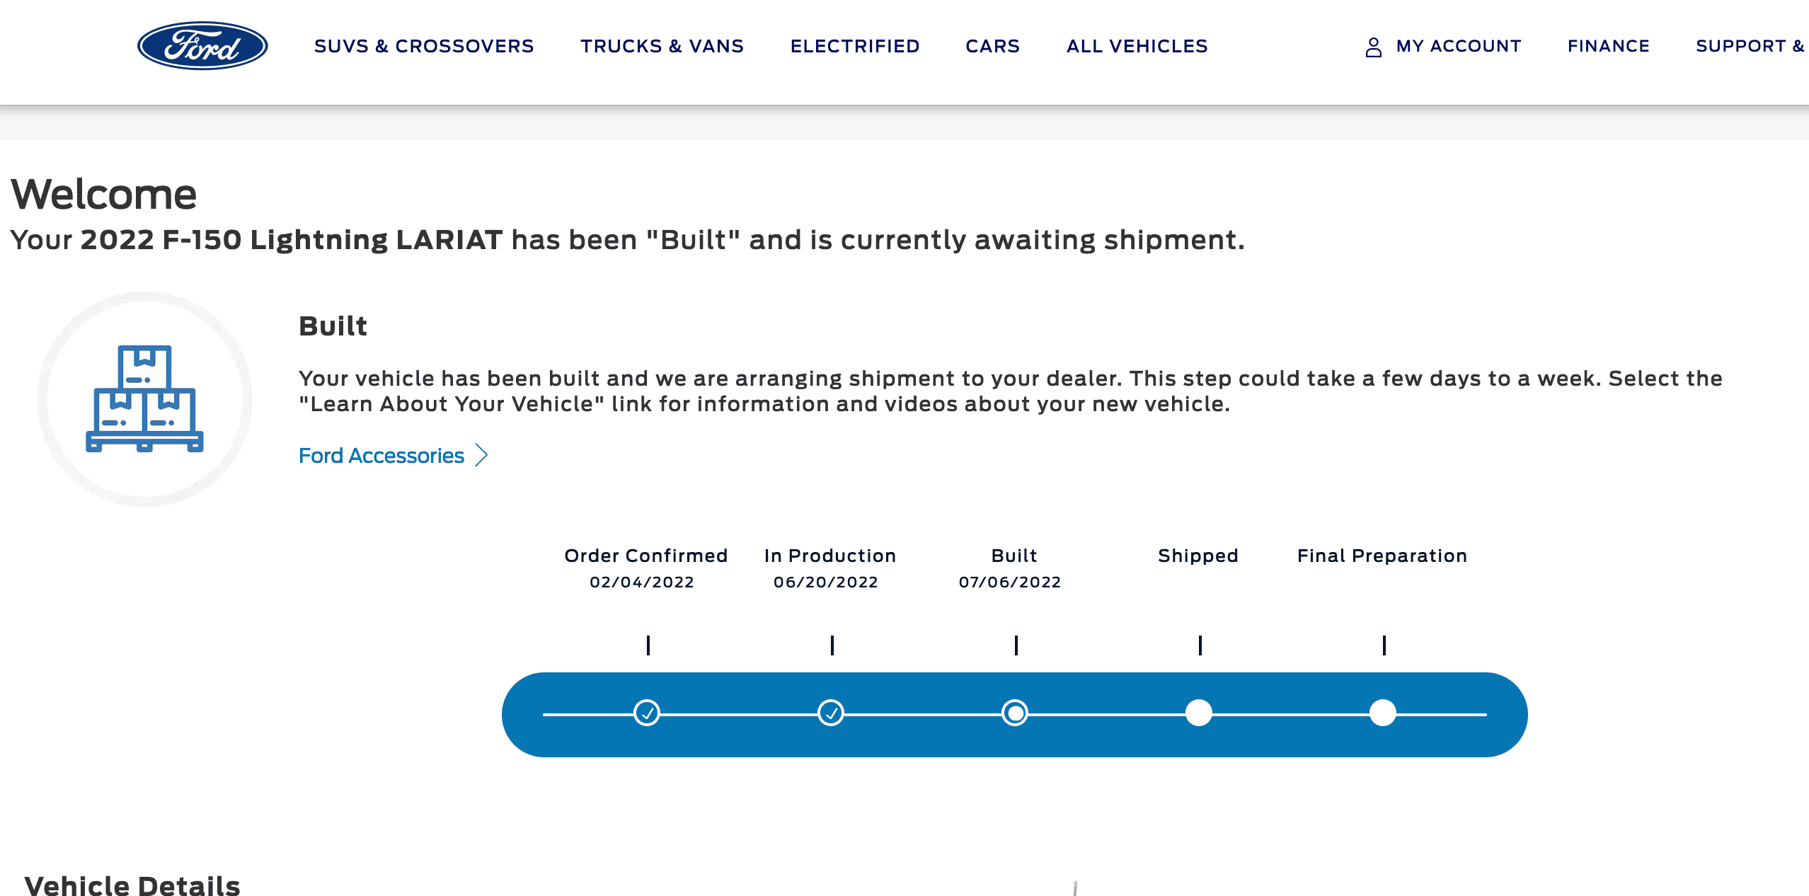Expand the SUVs & Crossovers menu
The image size is (1809, 896).
point(424,46)
